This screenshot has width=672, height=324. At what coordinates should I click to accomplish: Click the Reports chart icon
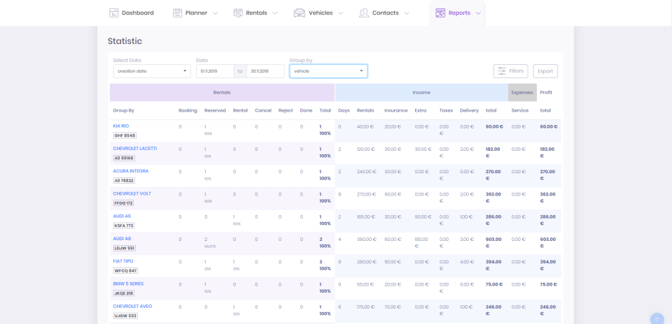pyautogui.click(x=440, y=13)
